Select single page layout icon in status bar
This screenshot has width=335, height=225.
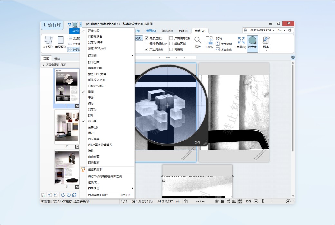tap(223, 201)
